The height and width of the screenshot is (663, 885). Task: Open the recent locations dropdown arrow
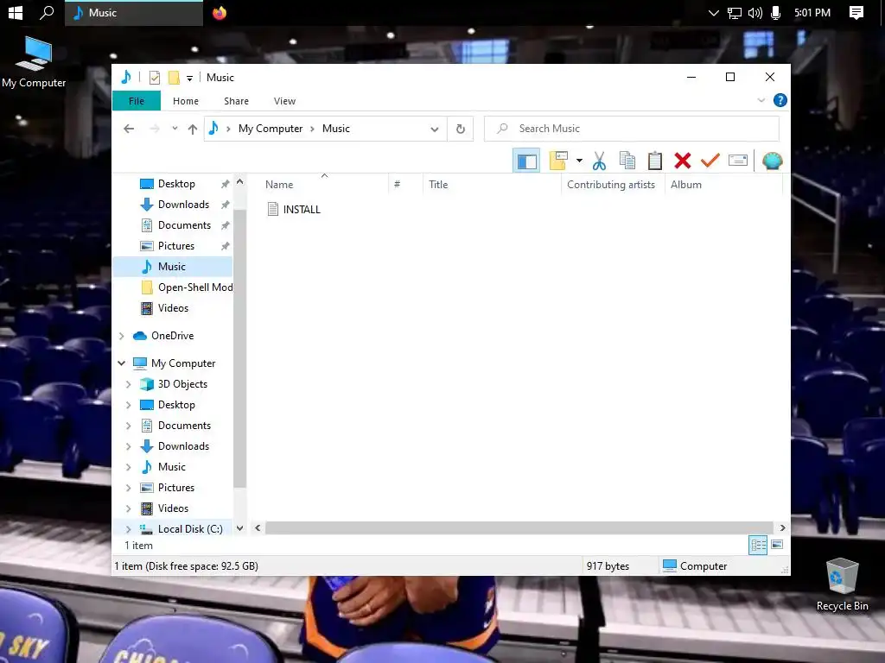tap(175, 129)
